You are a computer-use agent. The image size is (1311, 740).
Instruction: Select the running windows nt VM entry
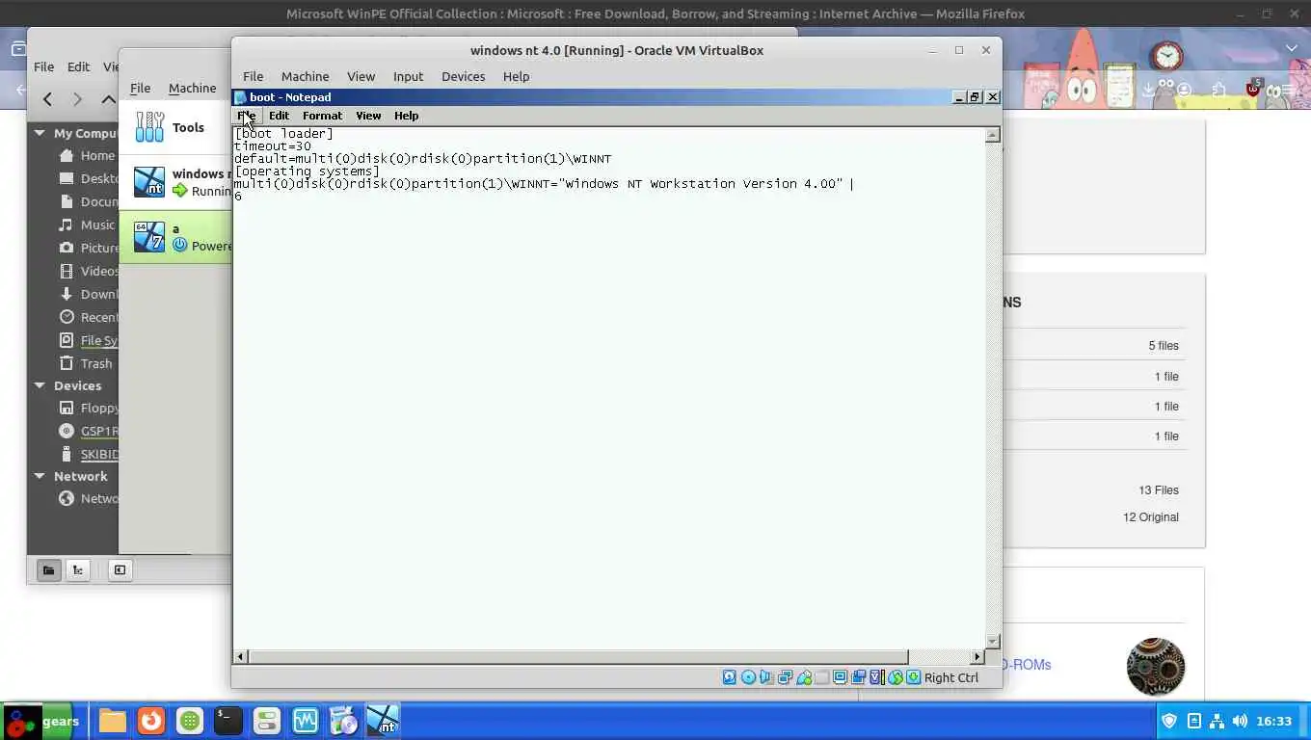point(174,182)
